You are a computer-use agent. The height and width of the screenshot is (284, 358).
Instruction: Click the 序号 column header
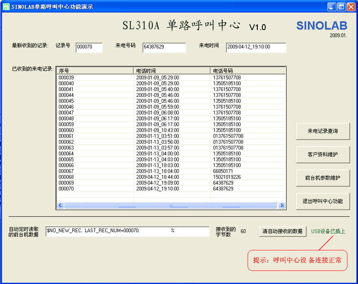click(x=95, y=71)
